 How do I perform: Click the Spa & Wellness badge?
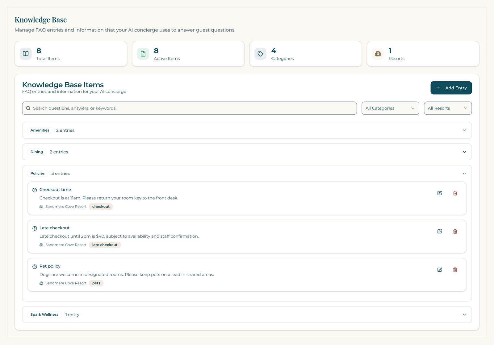click(44, 314)
